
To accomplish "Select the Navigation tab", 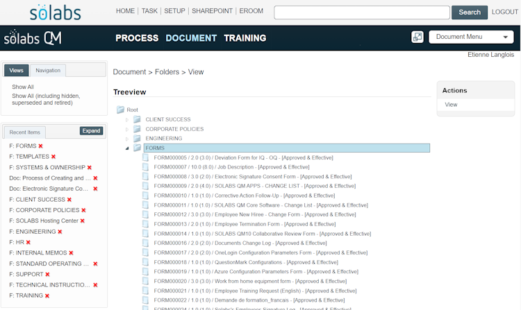I will tap(48, 70).
